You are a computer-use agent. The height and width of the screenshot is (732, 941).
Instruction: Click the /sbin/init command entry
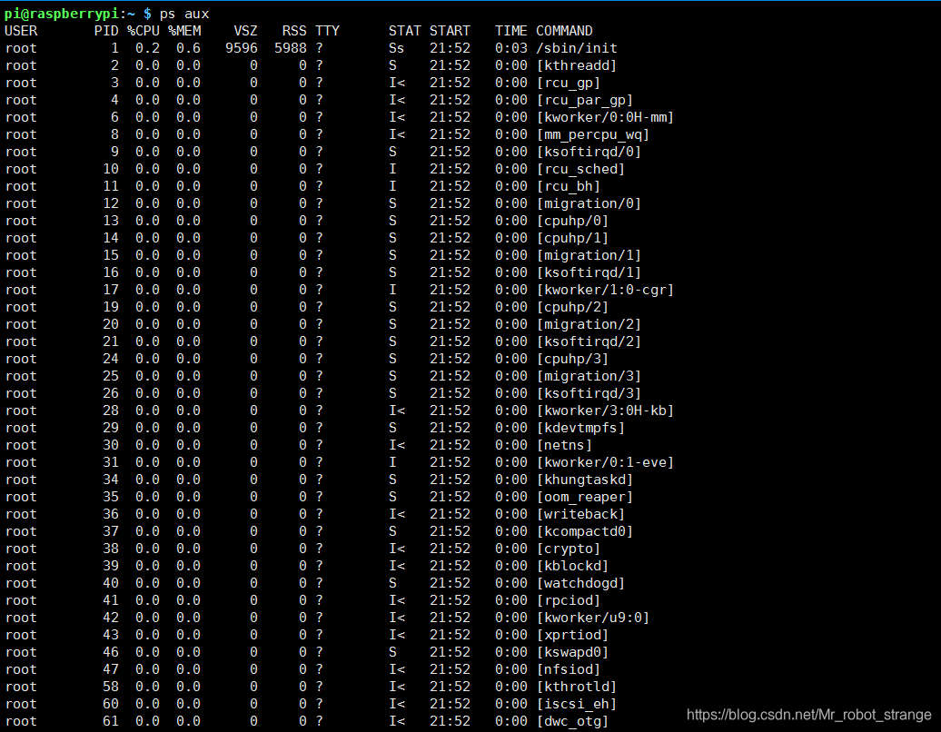click(x=577, y=48)
